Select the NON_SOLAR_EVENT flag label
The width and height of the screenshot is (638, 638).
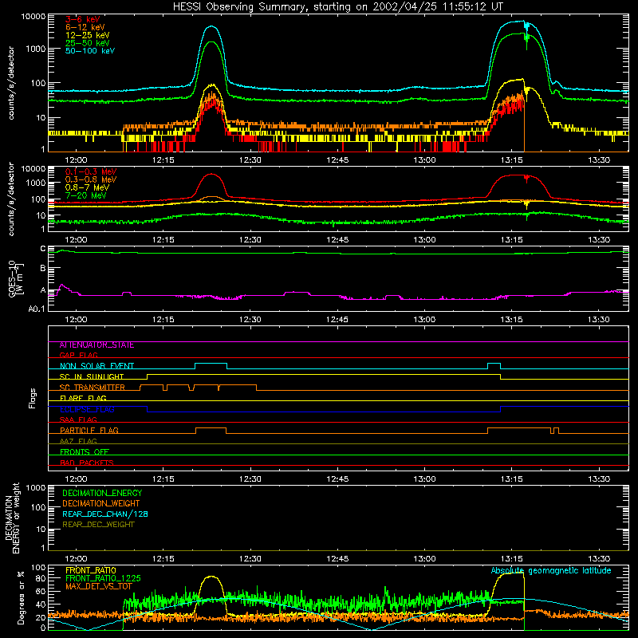(96, 366)
